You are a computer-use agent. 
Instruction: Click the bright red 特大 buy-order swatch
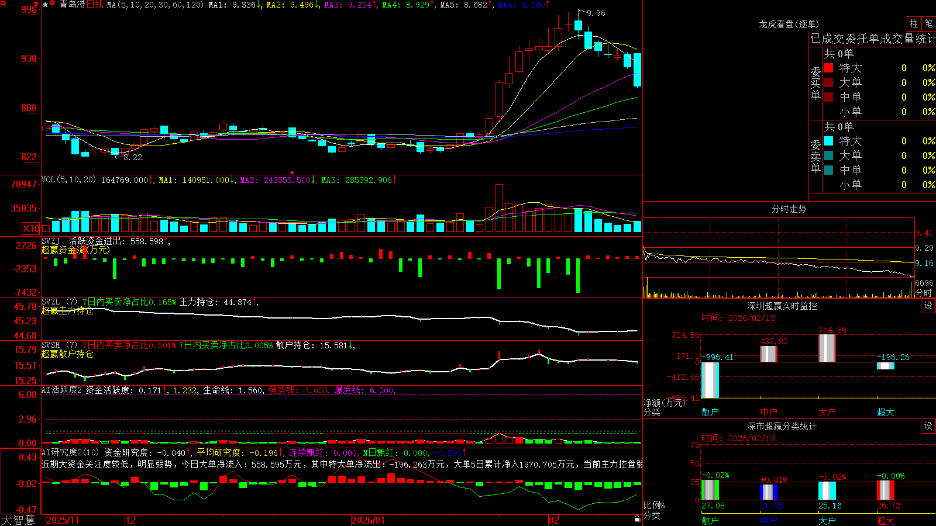828,68
